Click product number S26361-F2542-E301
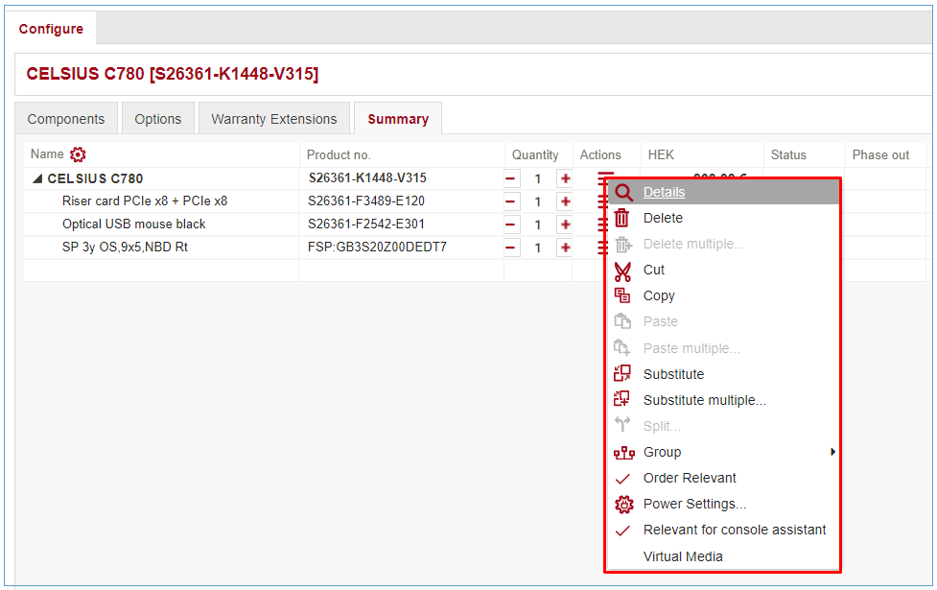937x590 pixels. pos(366,224)
